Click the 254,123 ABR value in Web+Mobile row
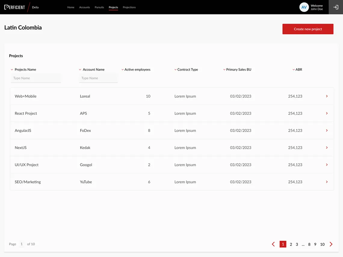The image size is (343, 257). [295, 96]
